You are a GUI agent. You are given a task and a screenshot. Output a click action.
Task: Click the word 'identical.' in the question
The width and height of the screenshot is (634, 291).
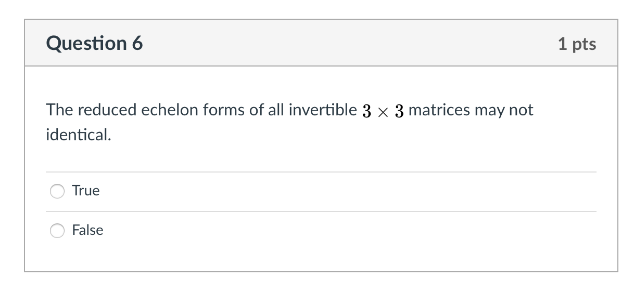78,135
